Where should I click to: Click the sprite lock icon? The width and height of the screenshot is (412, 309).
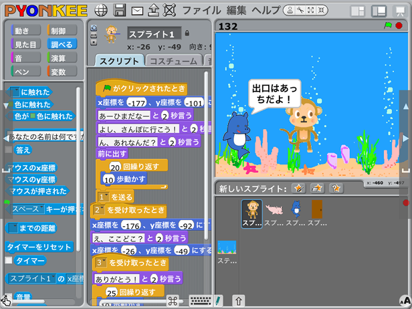pos(187,33)
